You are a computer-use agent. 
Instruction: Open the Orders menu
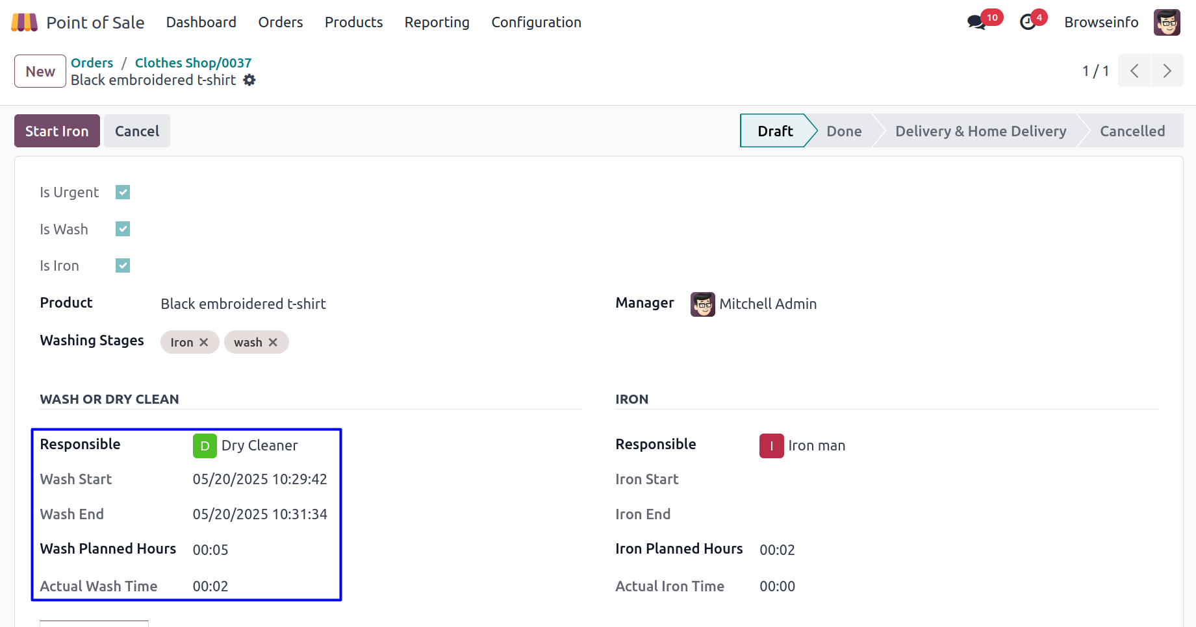coord(280,23)
